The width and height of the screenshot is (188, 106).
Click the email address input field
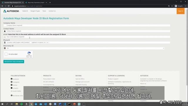[x=87, y=37]
